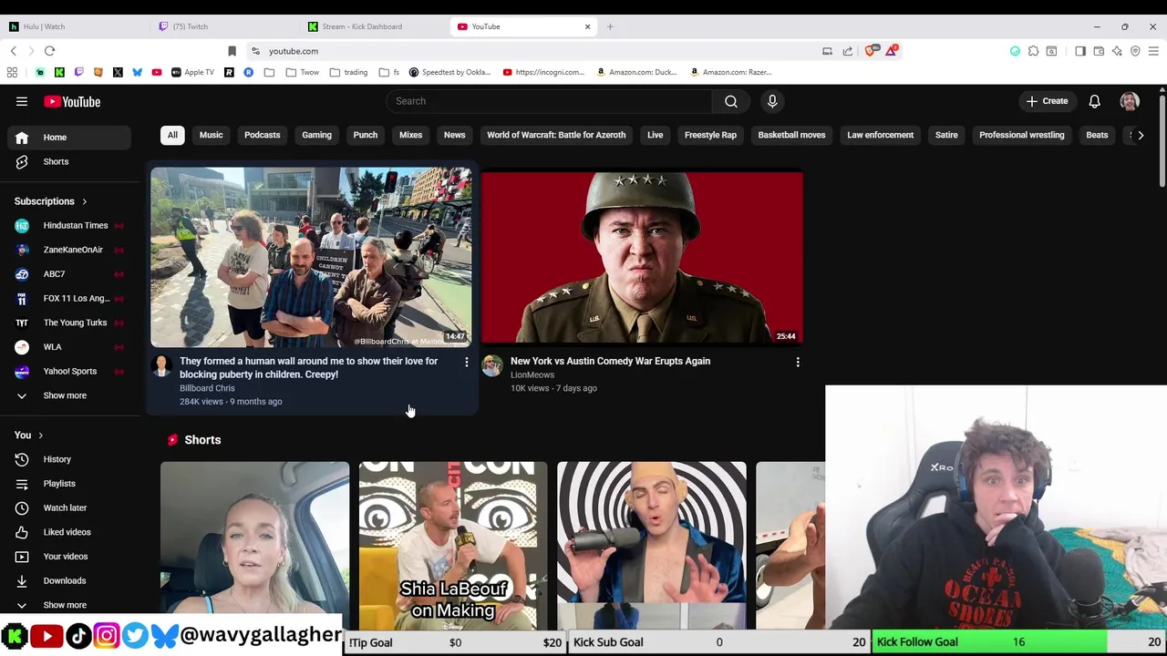This screenshot has height=656, width=1167.
Task: Open a new browser tab
Action: pos(610,26)
